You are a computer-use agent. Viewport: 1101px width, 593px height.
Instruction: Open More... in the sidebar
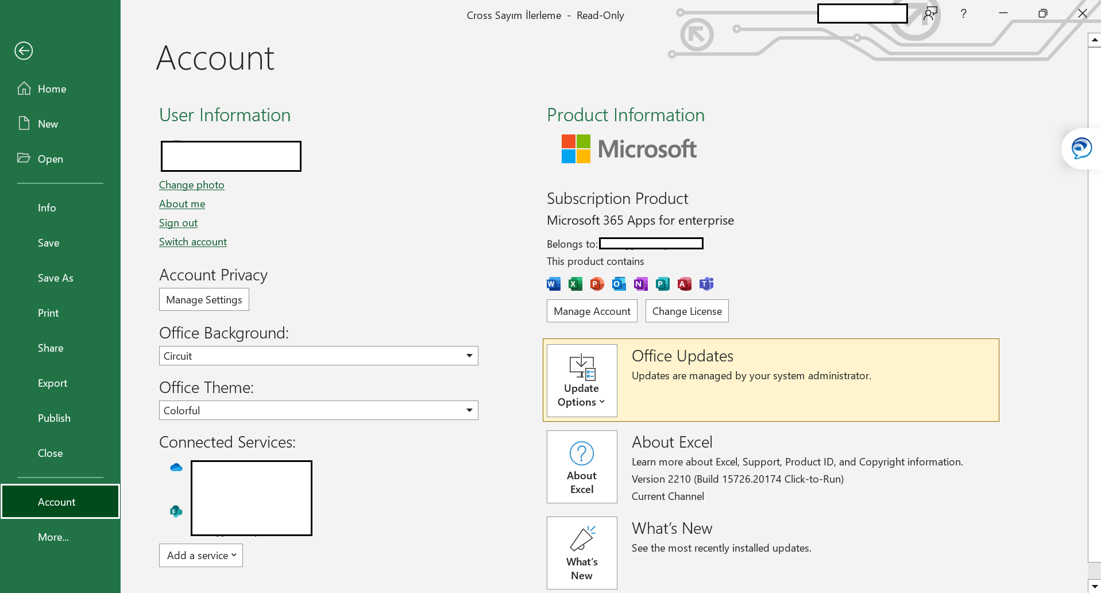click(x=60, y=537)
